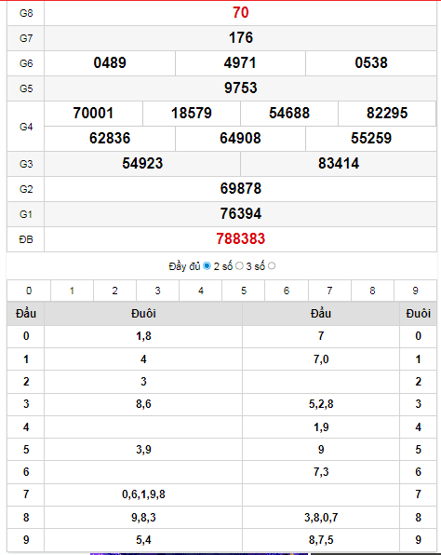The height and width of the screenshot is (555, 441).
Task: Pick digit 7 in the filter row
Action: [329, 291]
